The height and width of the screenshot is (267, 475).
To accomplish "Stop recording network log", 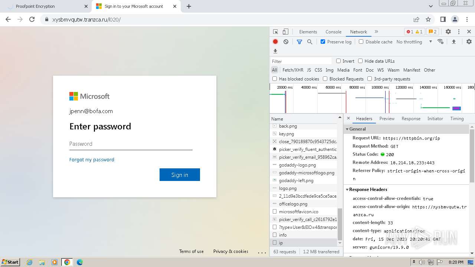I will pyautogui.click(x=275, y=42).
